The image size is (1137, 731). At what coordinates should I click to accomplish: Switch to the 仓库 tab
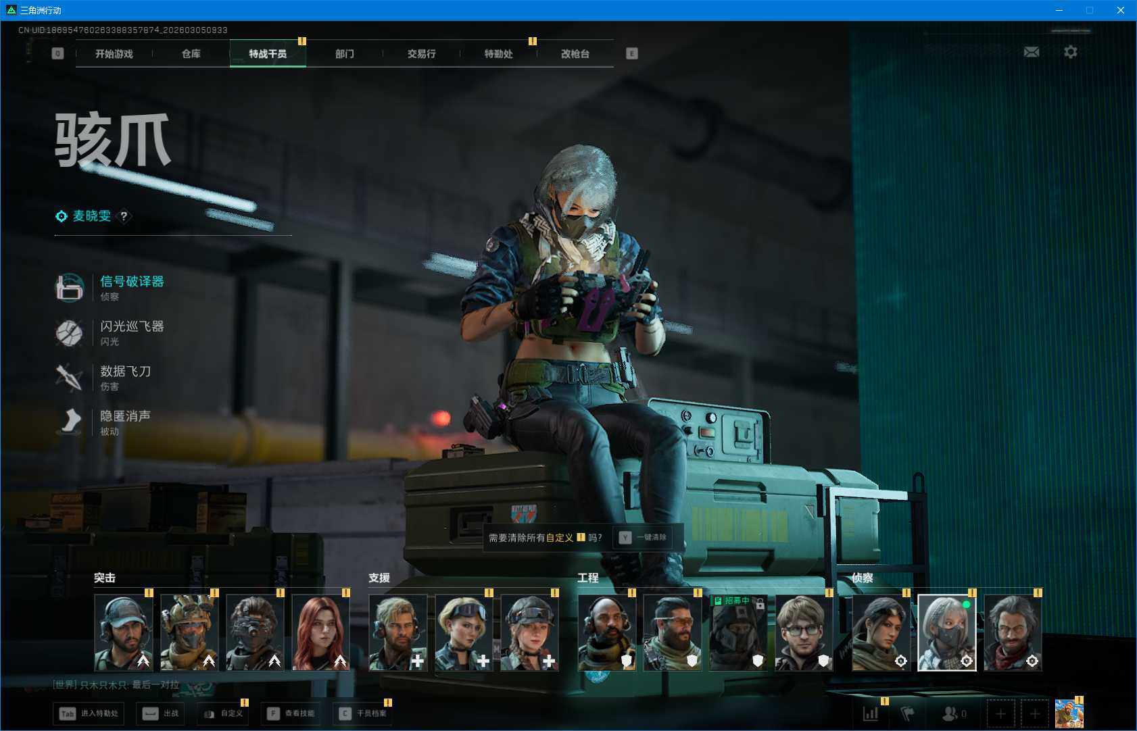191,53
